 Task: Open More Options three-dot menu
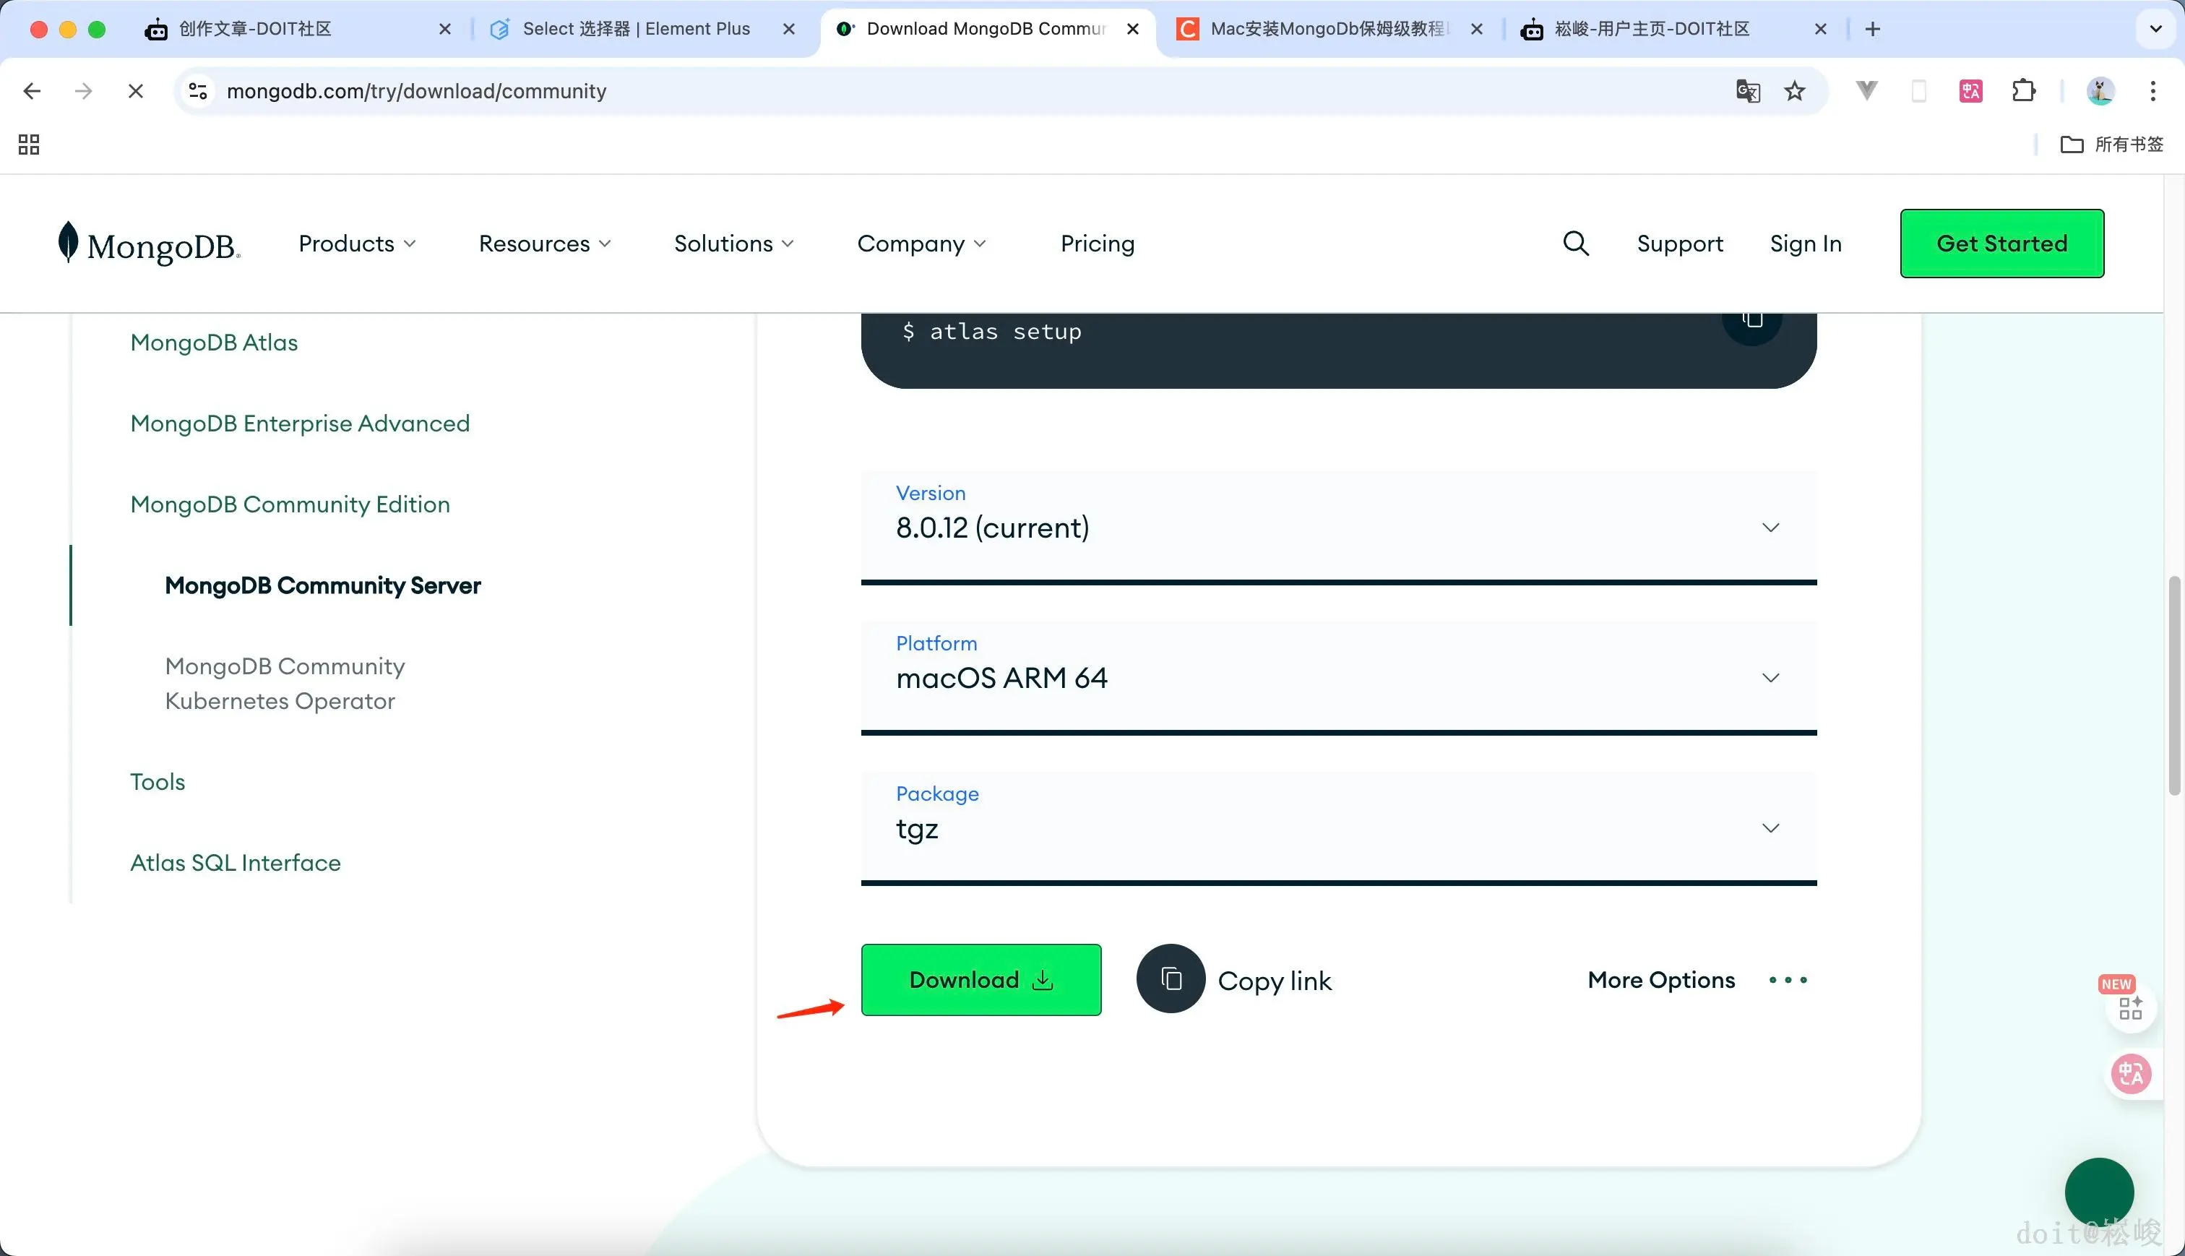click(x=1788, y=980)
